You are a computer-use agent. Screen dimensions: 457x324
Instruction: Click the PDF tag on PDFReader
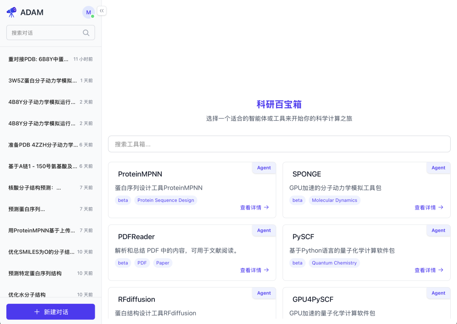142,263
